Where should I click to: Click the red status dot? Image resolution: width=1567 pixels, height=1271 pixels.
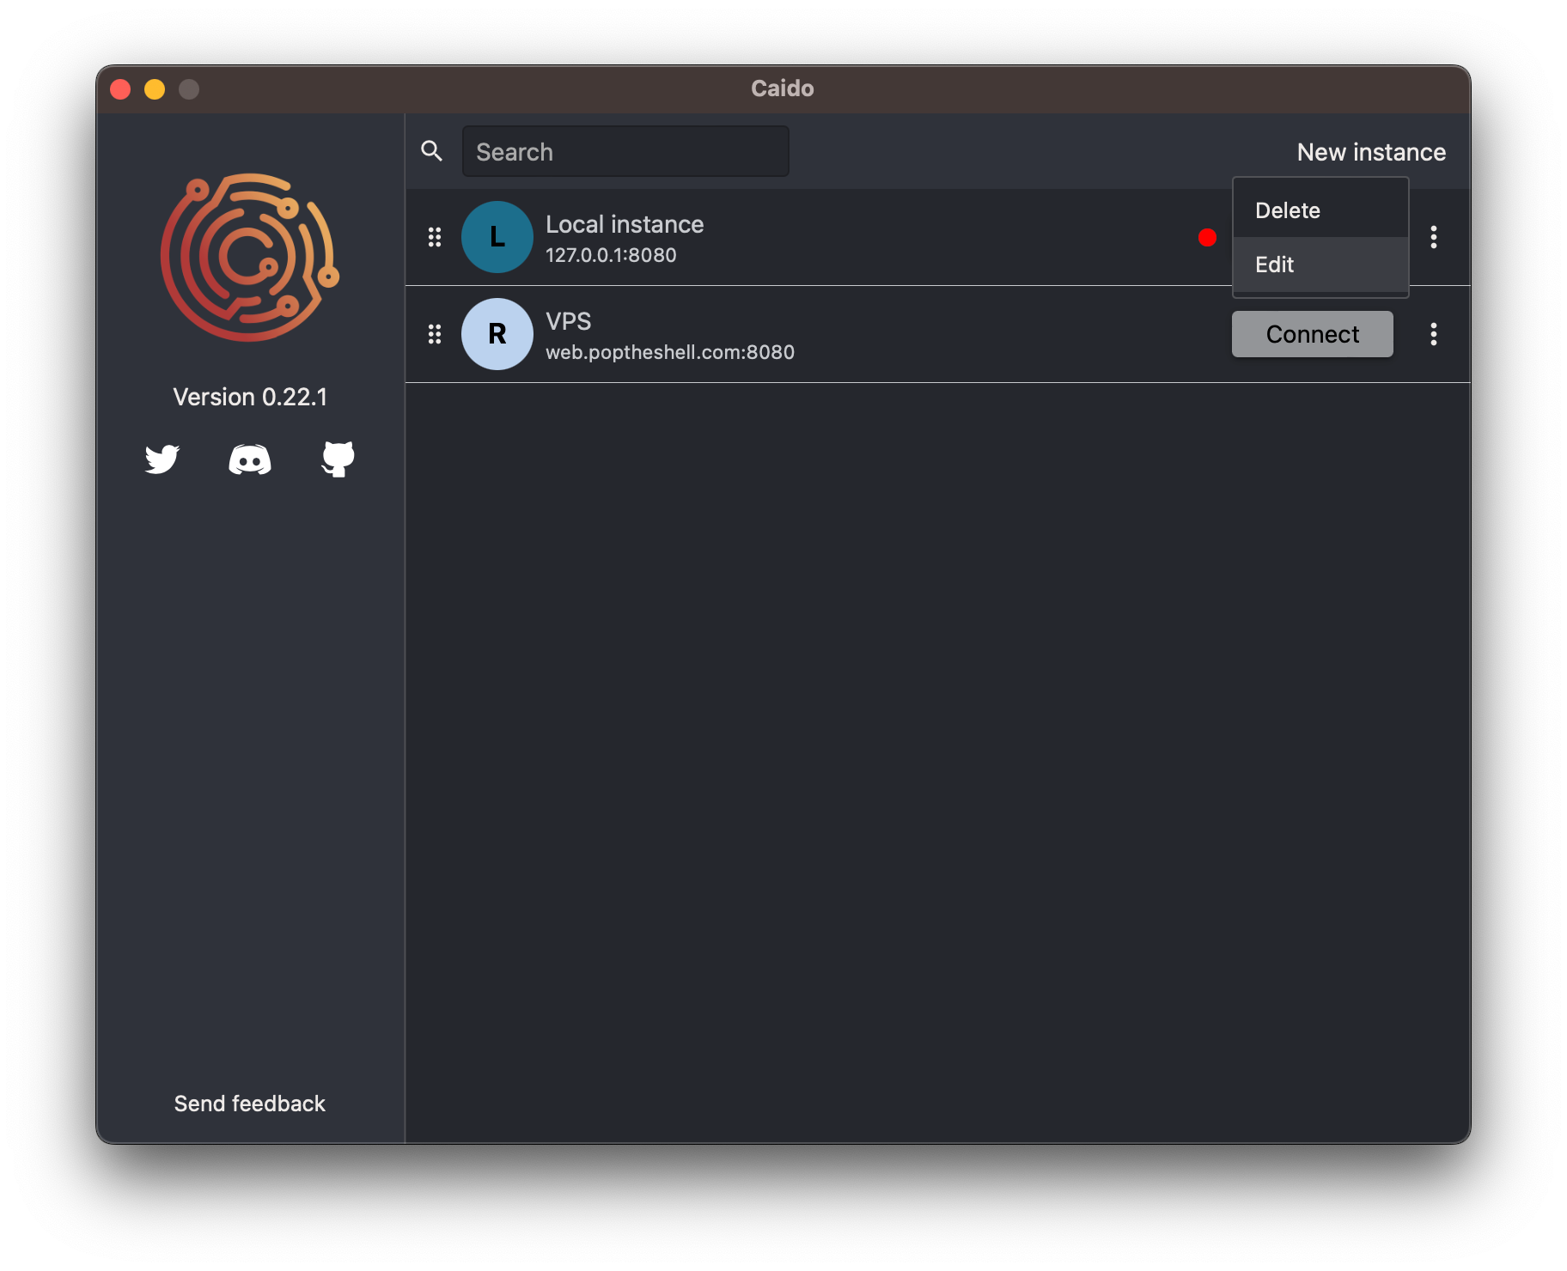[x=1207, y=237]
